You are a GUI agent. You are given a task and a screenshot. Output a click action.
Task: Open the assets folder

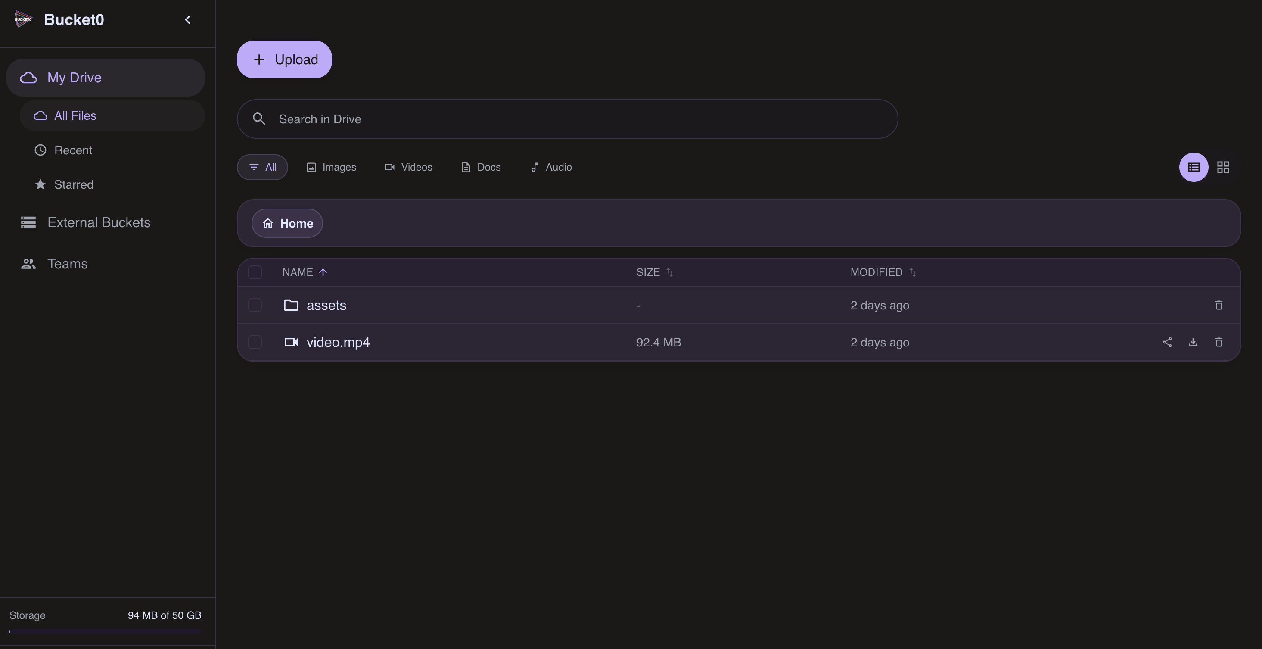pyautogui.click(x=326, y=306)
